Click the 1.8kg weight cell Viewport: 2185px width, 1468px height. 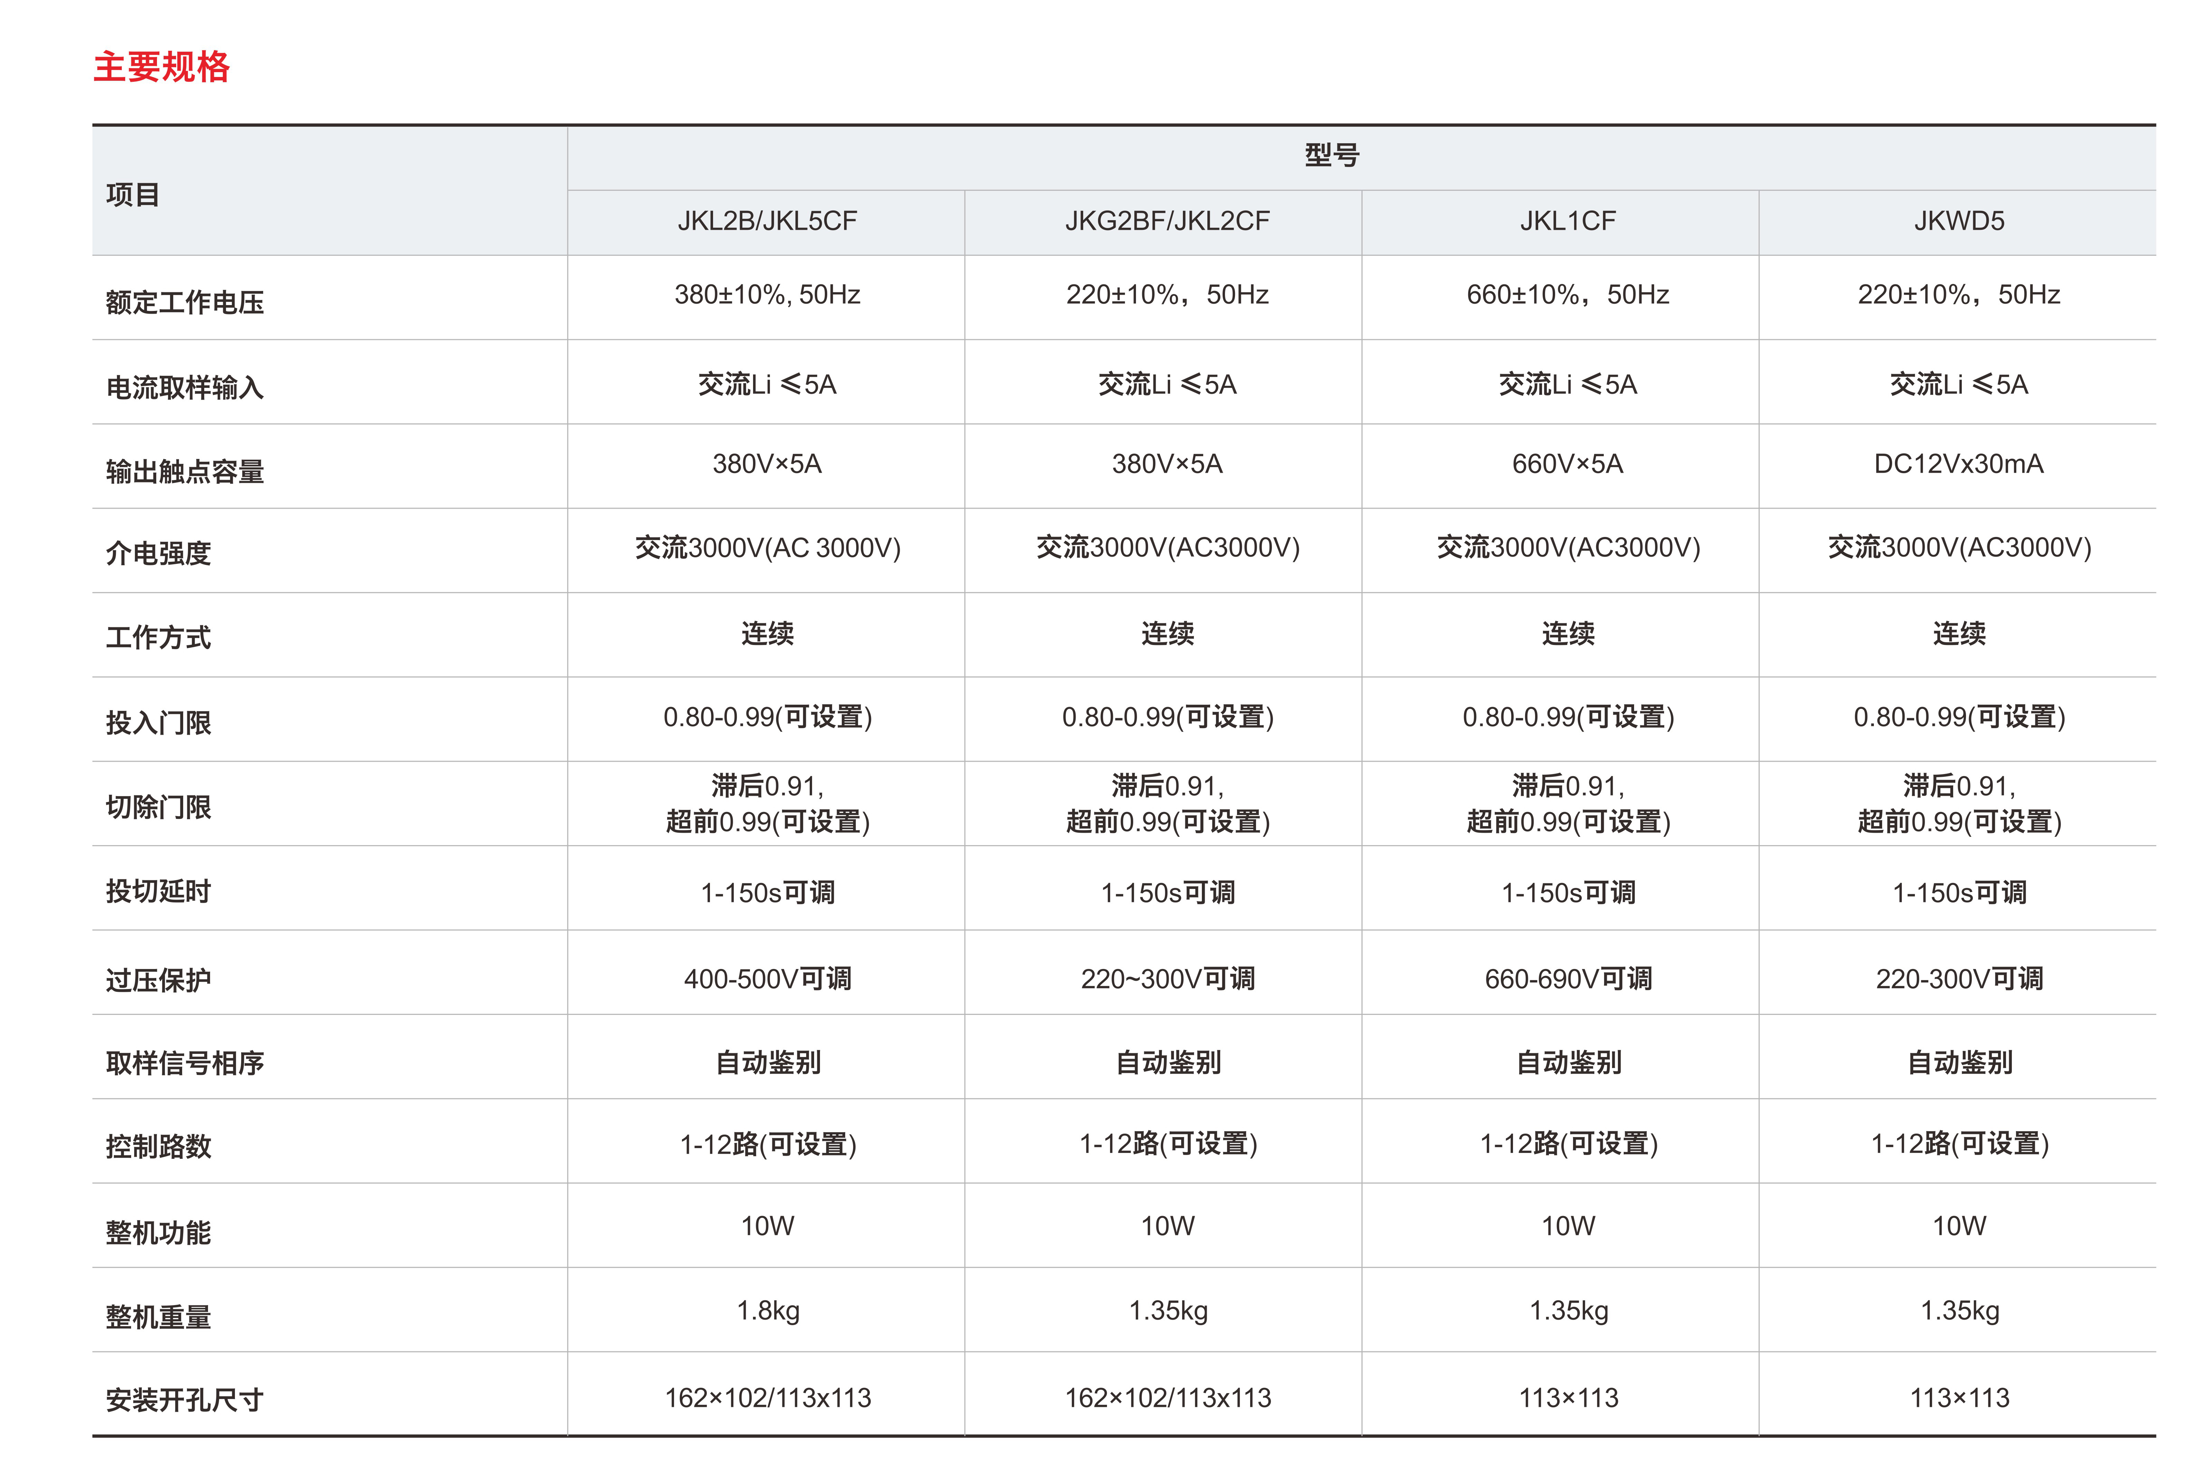(767, 1311)
